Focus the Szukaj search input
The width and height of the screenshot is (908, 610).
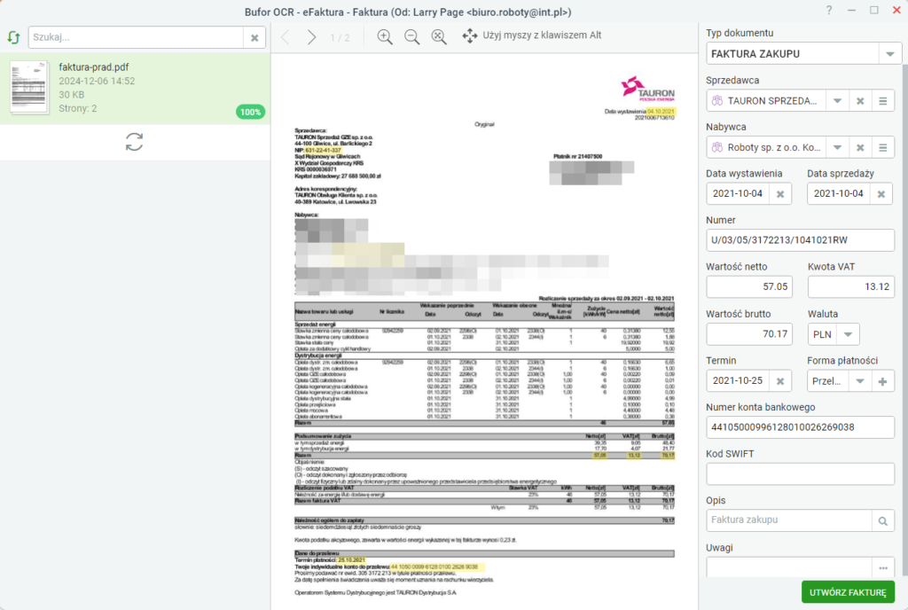[x=136, y=37]
